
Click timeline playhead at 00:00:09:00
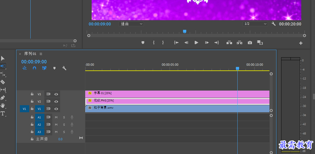click(x=237, y=69)
